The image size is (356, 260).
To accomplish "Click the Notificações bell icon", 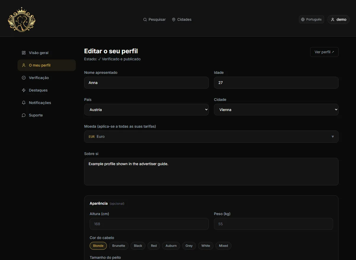I will click(x=24, y=103).
